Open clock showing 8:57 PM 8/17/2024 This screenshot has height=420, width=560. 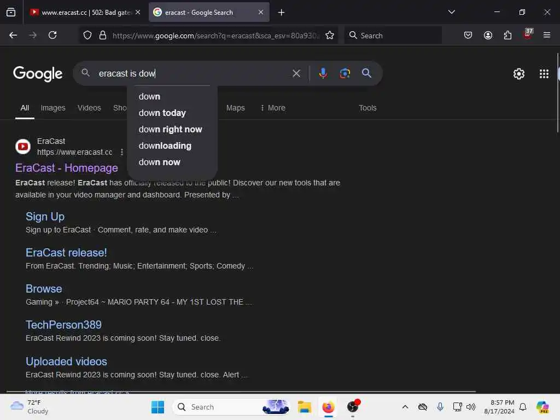click(x=499, y=407)
